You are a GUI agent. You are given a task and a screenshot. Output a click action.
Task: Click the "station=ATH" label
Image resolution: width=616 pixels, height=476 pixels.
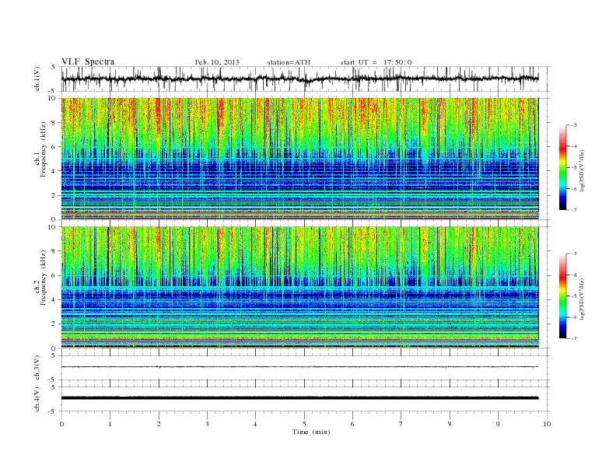click(x=289, y=62)
